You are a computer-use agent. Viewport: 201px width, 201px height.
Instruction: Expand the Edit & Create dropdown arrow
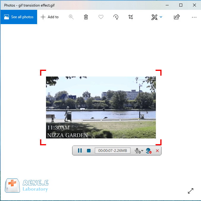(x=161, y=17)
